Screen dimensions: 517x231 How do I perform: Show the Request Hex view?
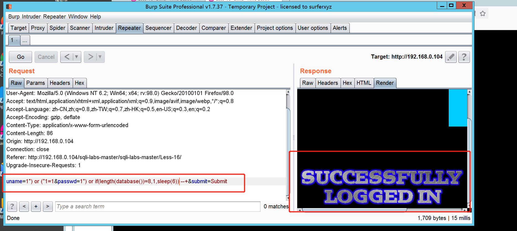pyautogui.click(x=79, y=83)
